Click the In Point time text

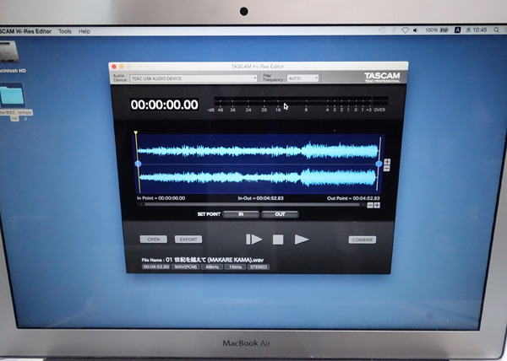pyautogui.click(x=161, y=198)
